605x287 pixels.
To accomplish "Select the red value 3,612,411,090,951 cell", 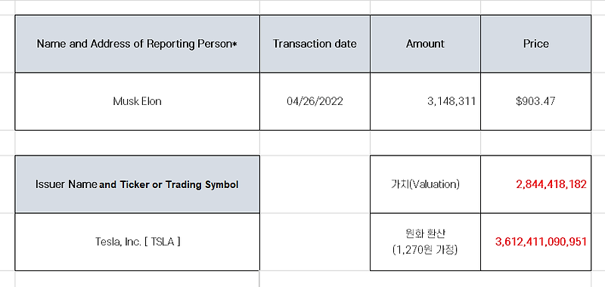I will tap(536, 242).
